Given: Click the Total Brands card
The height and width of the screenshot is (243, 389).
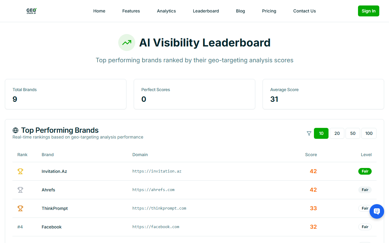Looking at the screenshot, I should click(66, 94).
